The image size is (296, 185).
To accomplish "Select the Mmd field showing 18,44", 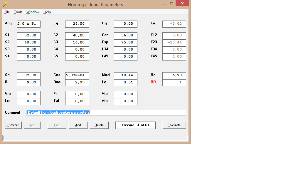I will [x=126, y=75].
